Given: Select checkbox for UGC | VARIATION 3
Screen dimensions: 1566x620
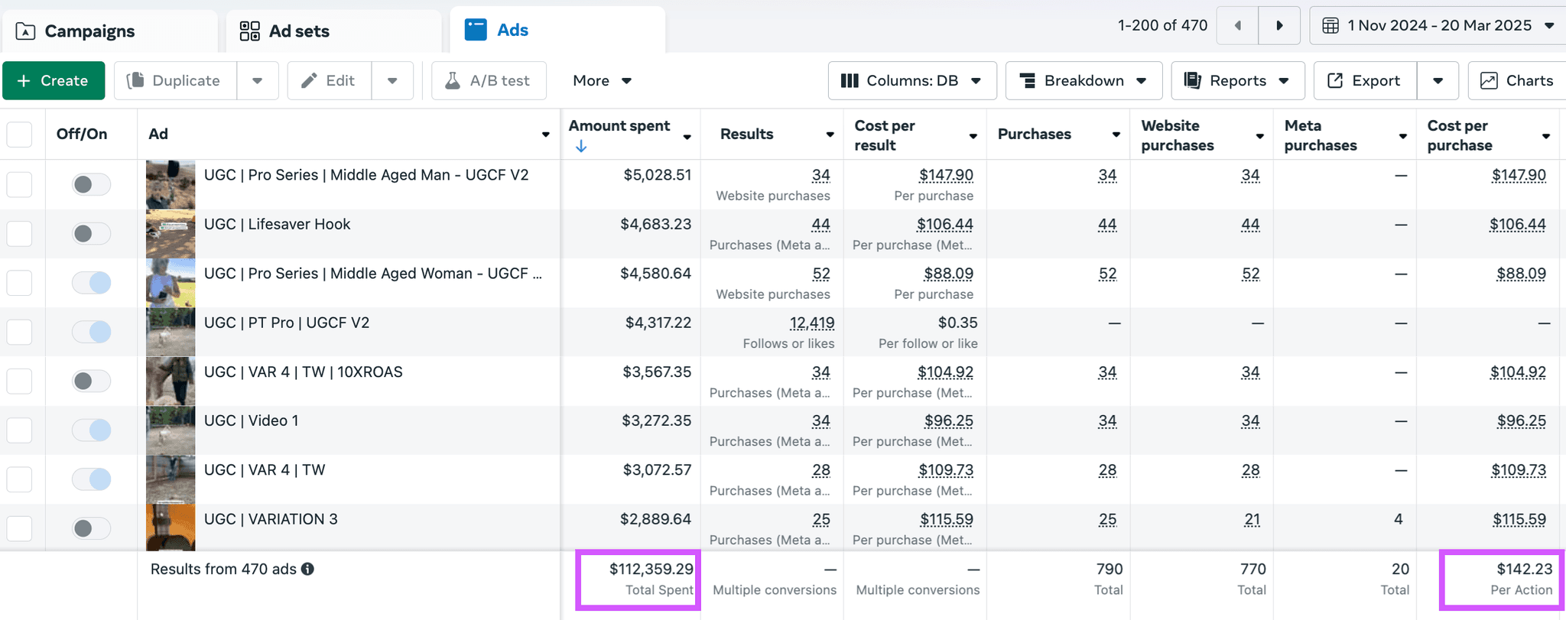Looking at the screenshot, I should coord(19,528).
